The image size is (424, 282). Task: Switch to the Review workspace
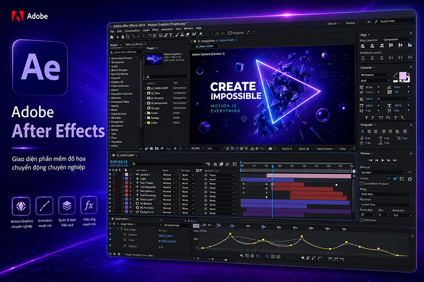(x=351, y=23)
